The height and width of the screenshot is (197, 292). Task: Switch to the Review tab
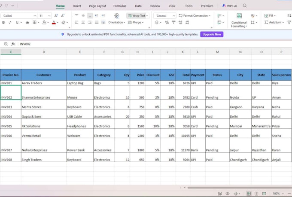coord(155,6)
